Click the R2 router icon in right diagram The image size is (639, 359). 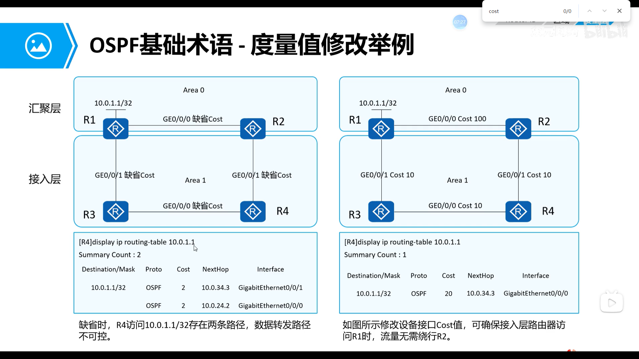point(518,129)
